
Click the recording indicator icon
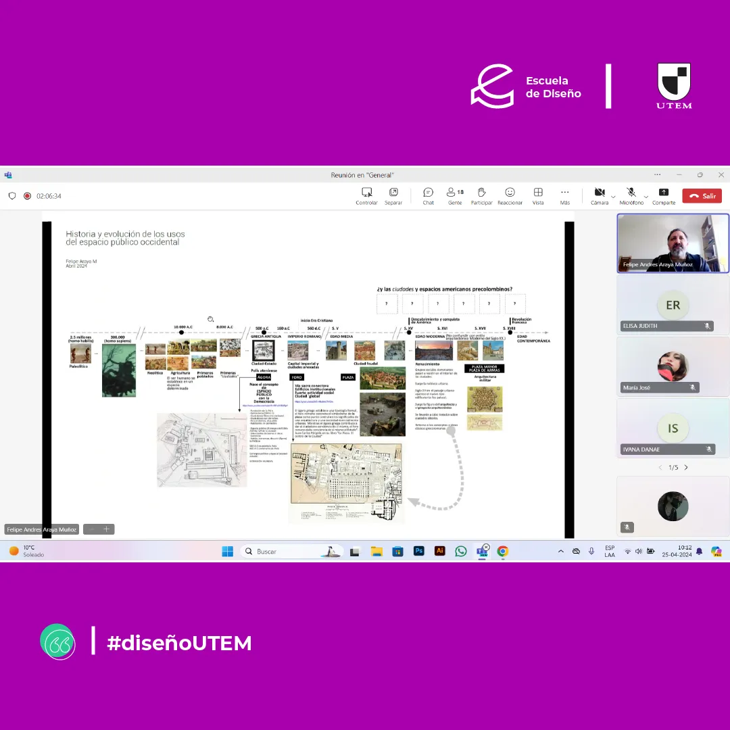pos(27,196)
